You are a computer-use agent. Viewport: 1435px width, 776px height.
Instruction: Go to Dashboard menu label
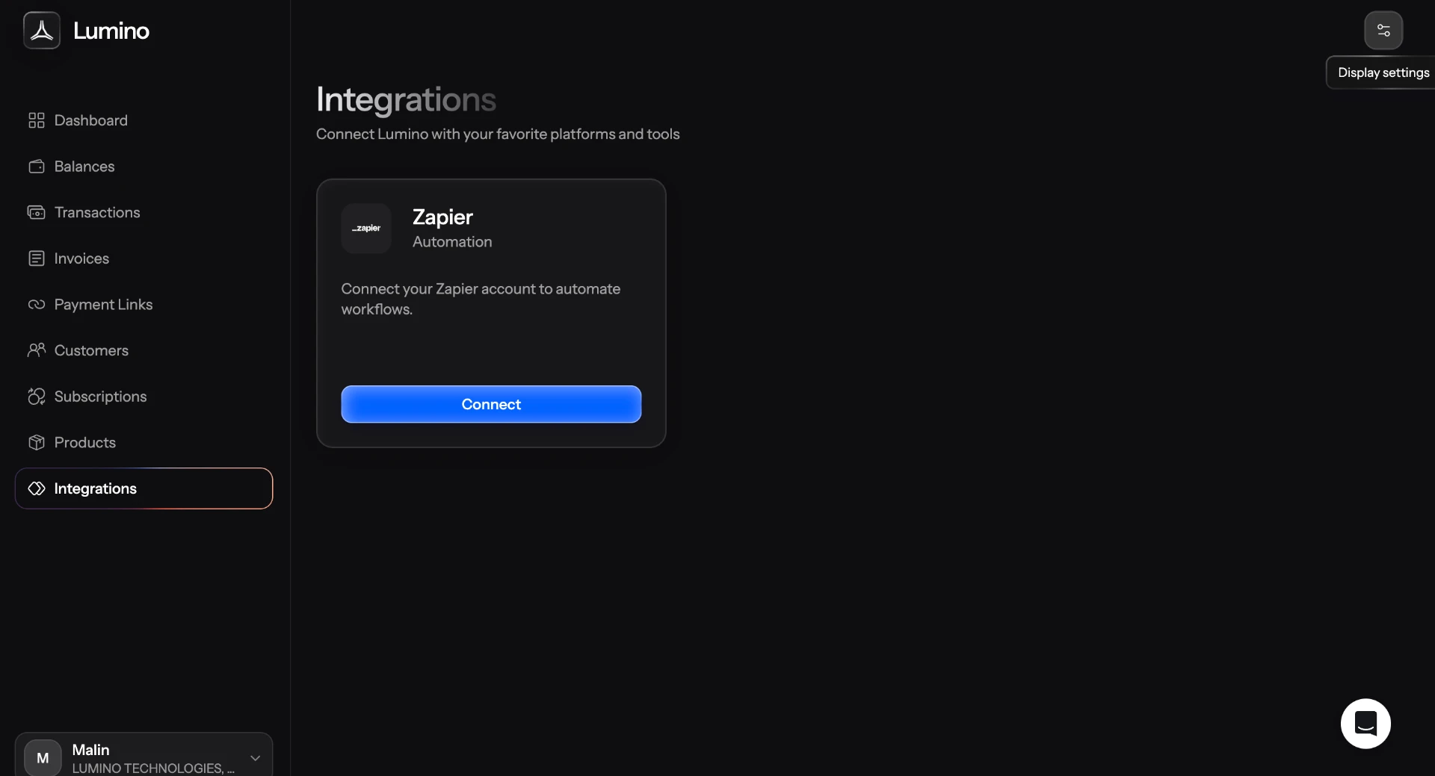click(x=91, y=120)
